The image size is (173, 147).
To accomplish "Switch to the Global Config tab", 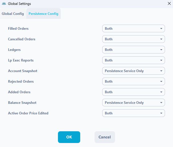I will click(x=13, y=14).
